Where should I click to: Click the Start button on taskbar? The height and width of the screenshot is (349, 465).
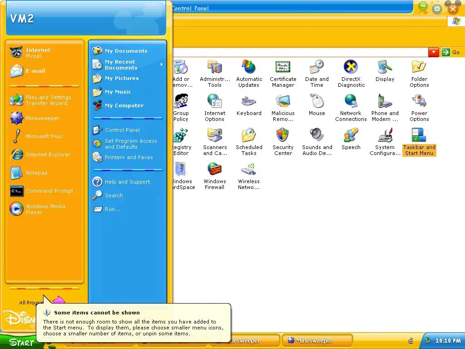pos(21,342)
